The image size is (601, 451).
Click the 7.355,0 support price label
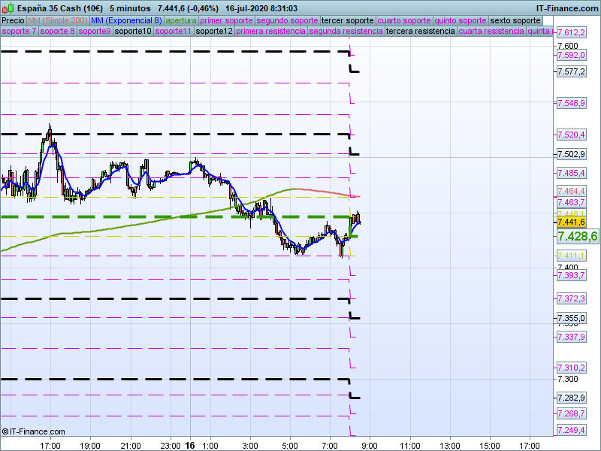click(571, 318)
